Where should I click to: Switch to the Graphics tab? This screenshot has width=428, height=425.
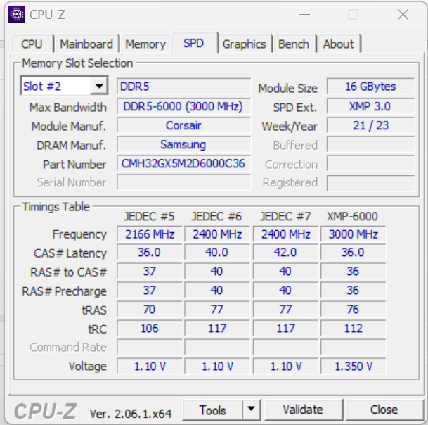[x=244, y=44]
